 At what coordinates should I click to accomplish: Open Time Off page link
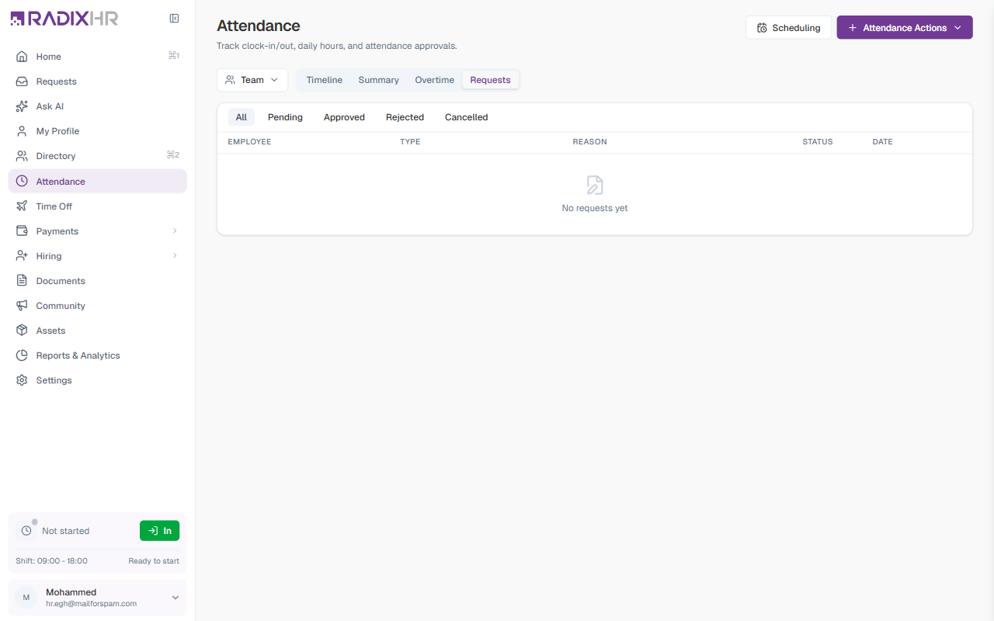tap(97, 206)
